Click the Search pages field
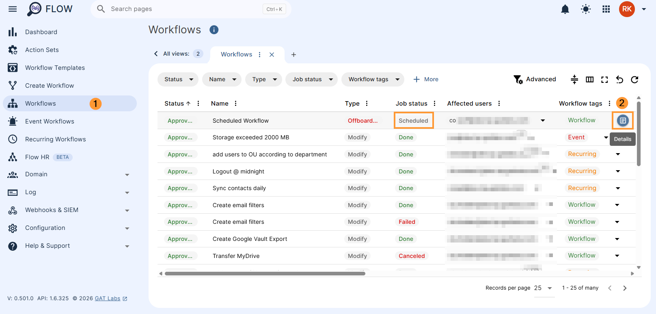 pyautogui.click(x=191, y=9)
